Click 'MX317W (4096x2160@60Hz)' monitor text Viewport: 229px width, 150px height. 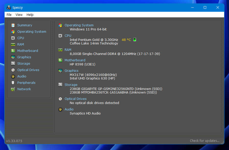(x=93, y=75)
